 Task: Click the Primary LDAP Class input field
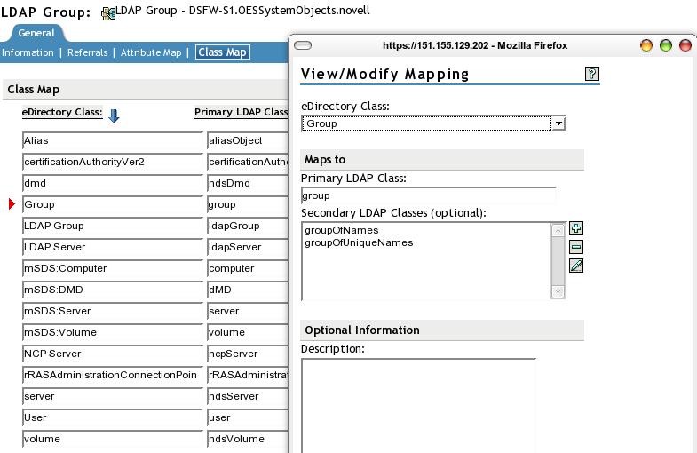point(428,195)
